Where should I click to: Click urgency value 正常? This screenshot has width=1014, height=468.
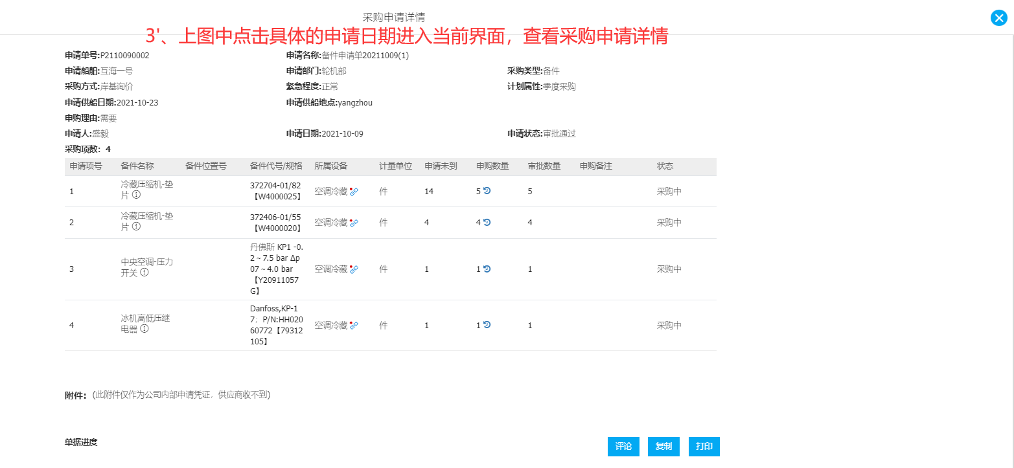tap(330, 87)
